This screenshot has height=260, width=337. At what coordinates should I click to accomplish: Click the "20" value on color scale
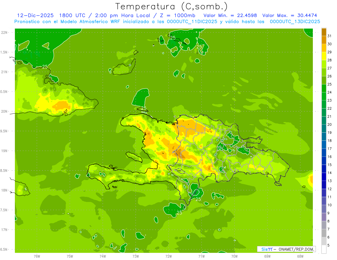pos(330,125)
